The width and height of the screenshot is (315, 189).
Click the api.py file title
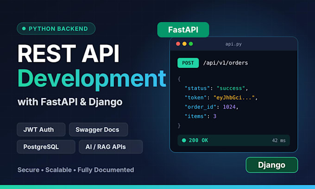tap(233, 44)
